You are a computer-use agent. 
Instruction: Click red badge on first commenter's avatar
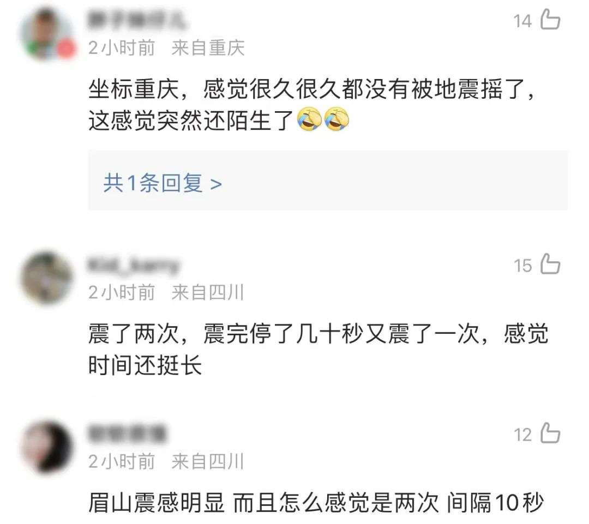pos(66,49)
